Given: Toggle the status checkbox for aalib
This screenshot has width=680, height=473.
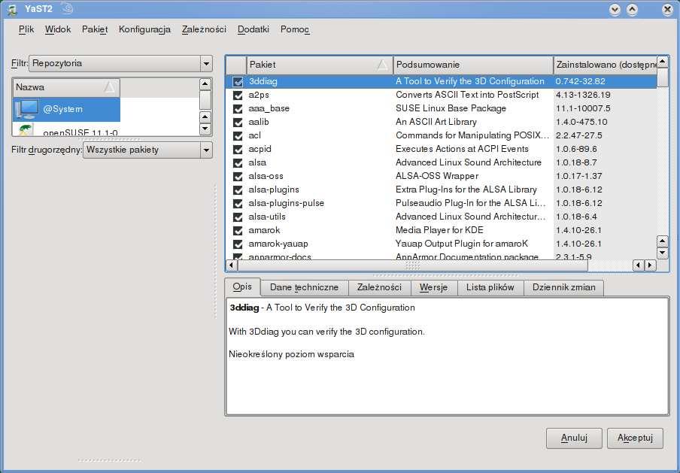Looking at the screenshot, I should 238,123.
